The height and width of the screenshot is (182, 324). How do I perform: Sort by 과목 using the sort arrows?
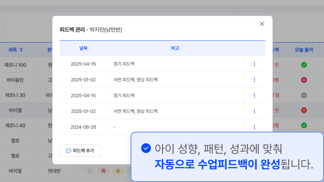coord(21,50)
